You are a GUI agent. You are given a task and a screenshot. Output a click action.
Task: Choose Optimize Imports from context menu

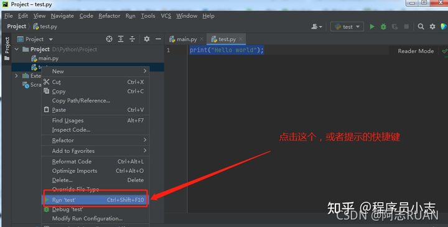point(95,171)
